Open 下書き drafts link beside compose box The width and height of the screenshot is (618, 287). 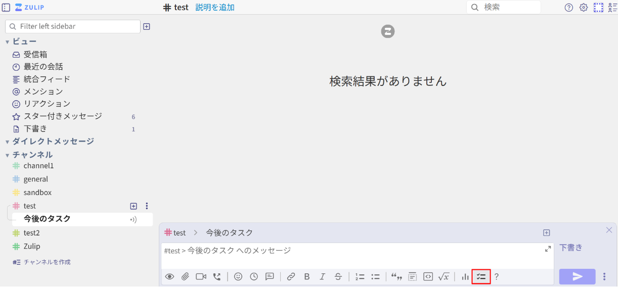coord(571,248)
